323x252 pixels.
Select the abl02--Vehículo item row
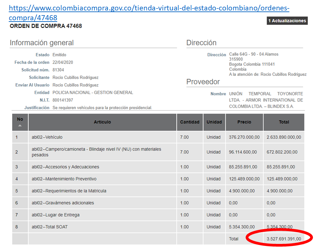(47, 137)
